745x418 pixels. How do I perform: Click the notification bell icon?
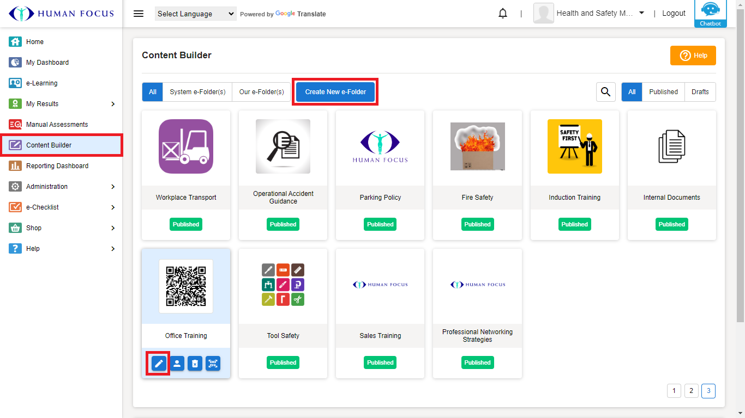[503, 14]
